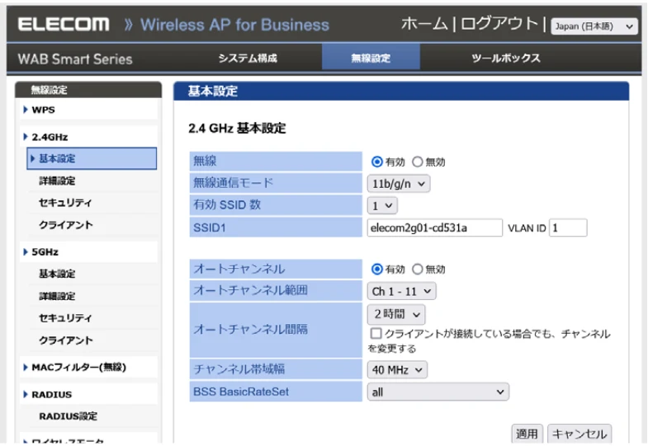Switch to the ツールボックス tab
The height and width of the screenshot is (446, 648).
(x=506, y=59)
